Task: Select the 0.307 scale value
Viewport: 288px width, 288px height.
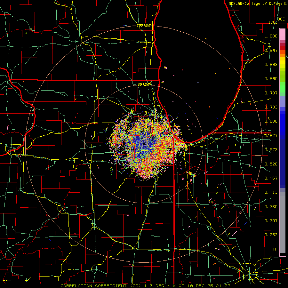Action: point(271,221)
